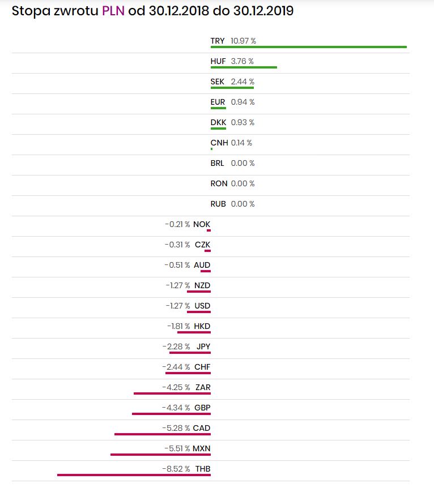Open the SEK currency label
The width and height of the screenshot is (434, 492).
click(x=218, y=82)
